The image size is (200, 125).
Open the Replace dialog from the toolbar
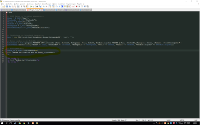40,6
